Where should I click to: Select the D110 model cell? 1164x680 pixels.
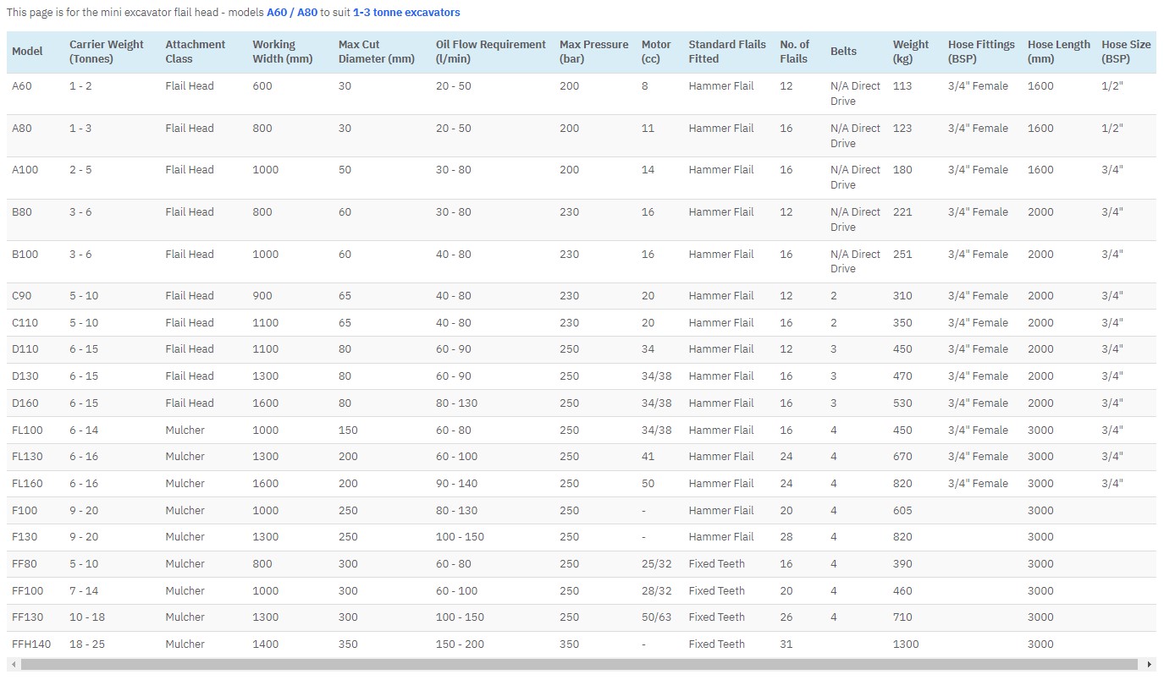pos(25,349)
